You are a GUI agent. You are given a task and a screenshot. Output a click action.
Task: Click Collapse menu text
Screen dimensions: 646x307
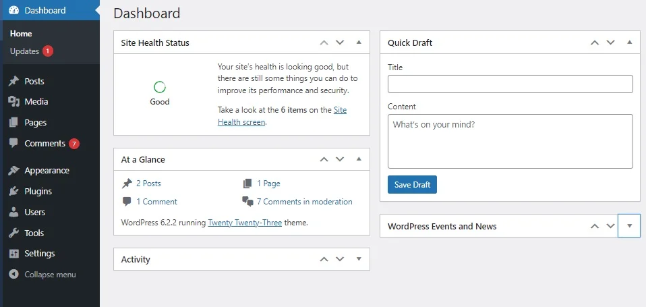click(50, 275)
